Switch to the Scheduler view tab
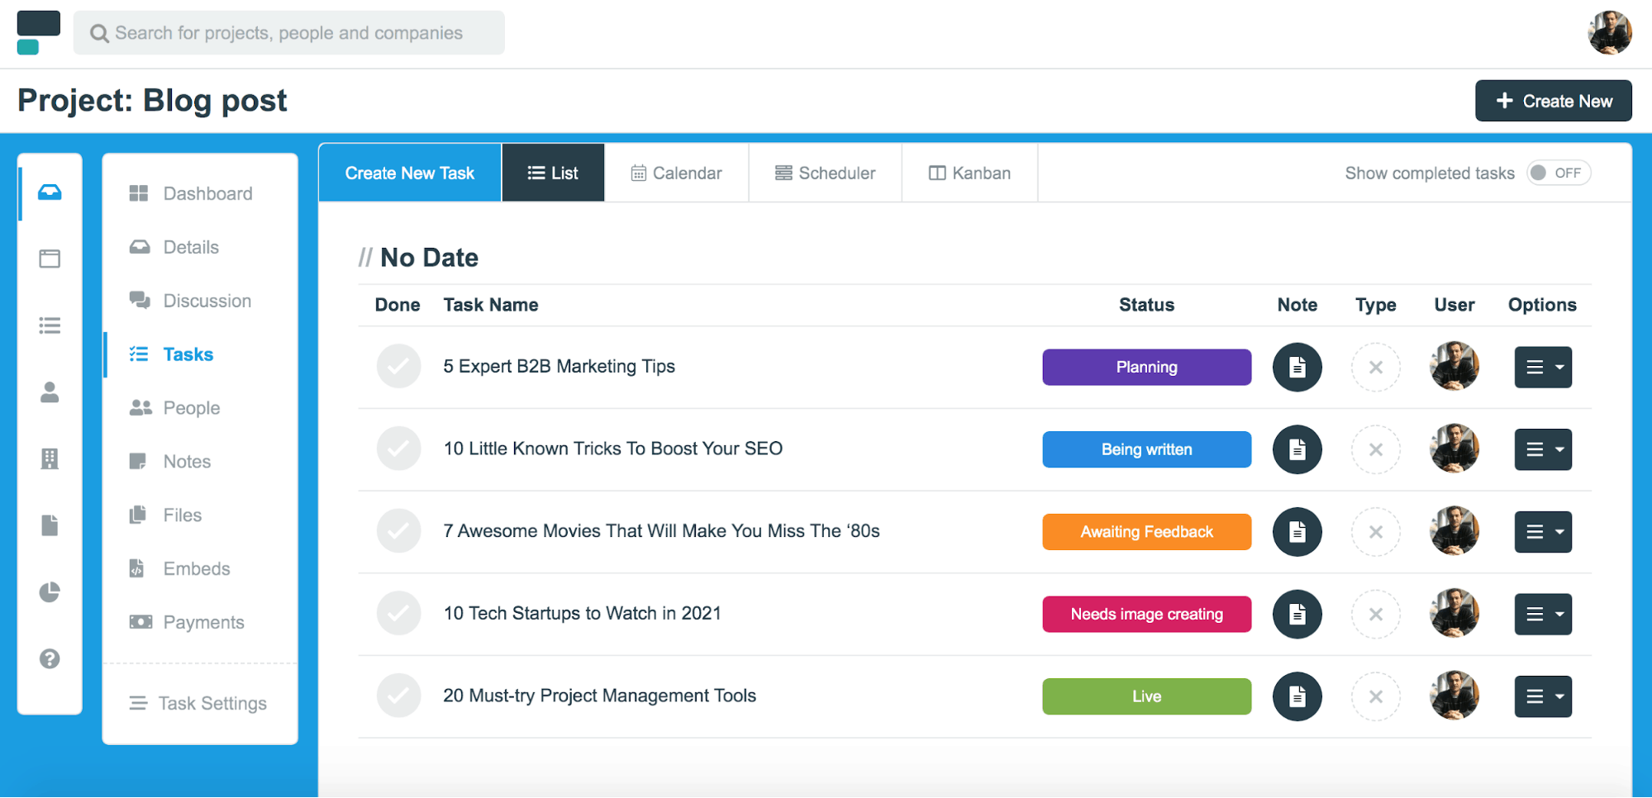 point(825,173)
